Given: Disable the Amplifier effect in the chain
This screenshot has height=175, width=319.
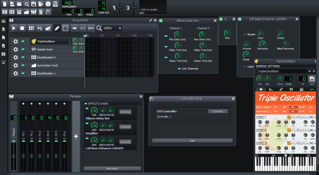Looking at the screenshot, I should (x=87, y=124).
